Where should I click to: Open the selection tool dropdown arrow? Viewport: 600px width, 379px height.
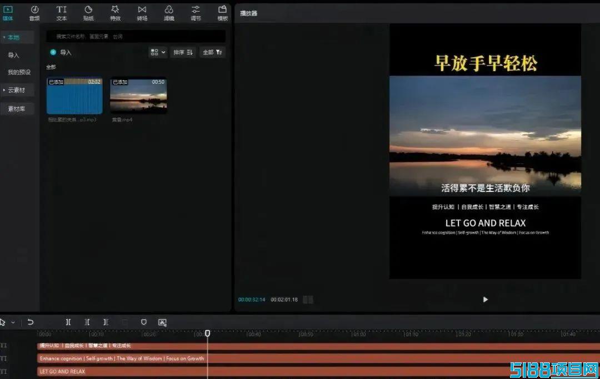pos(13,322)
